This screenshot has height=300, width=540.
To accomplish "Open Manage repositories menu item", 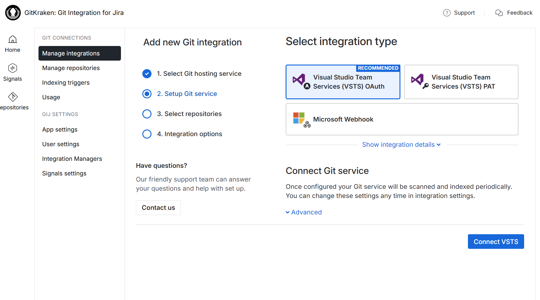I will 71,68.
